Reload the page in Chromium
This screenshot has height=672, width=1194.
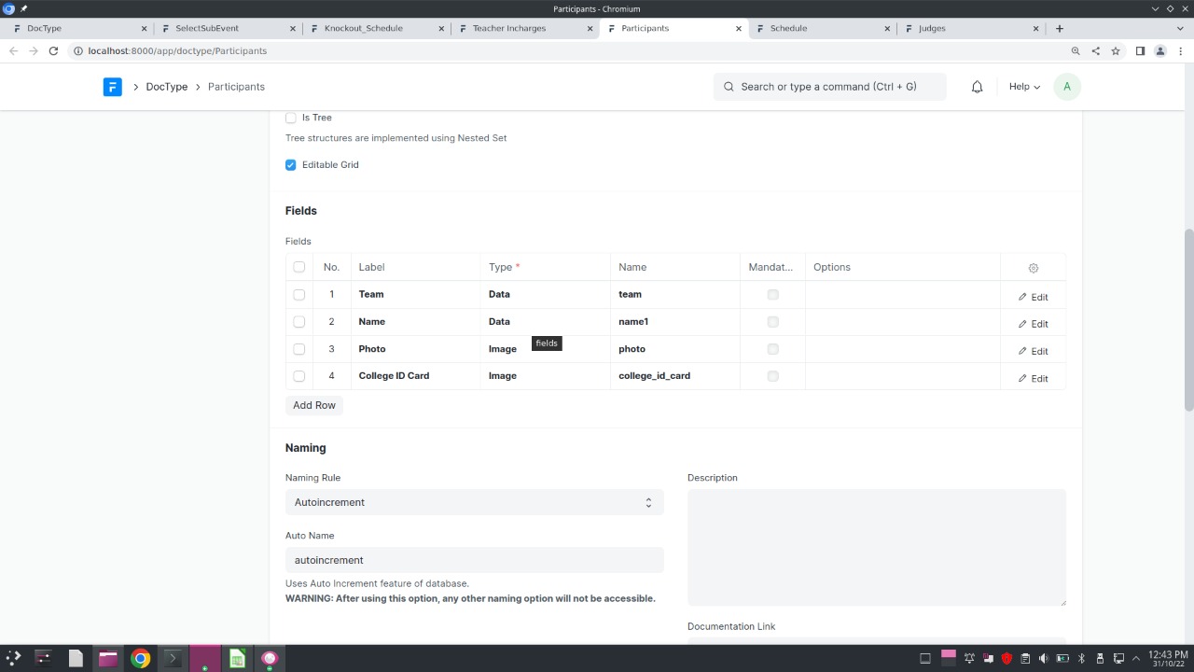[53, 51]
